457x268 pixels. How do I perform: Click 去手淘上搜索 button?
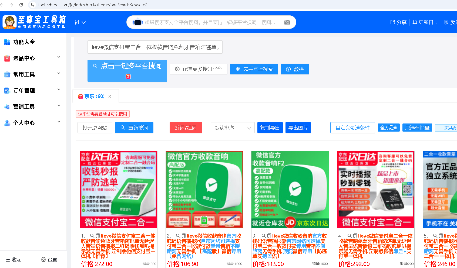pos(254,69)
